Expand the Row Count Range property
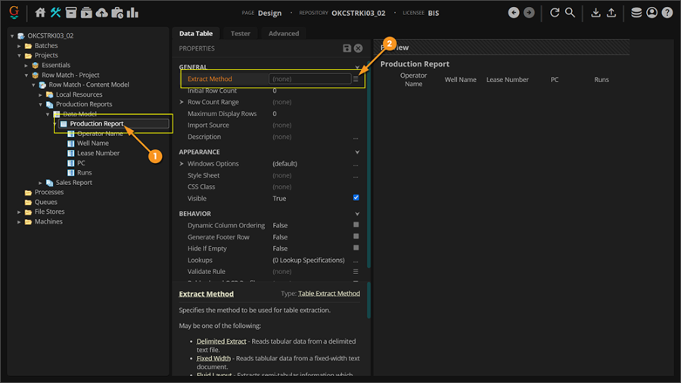Viewport: 681px width, 383px height. click(x=182, y=102)
